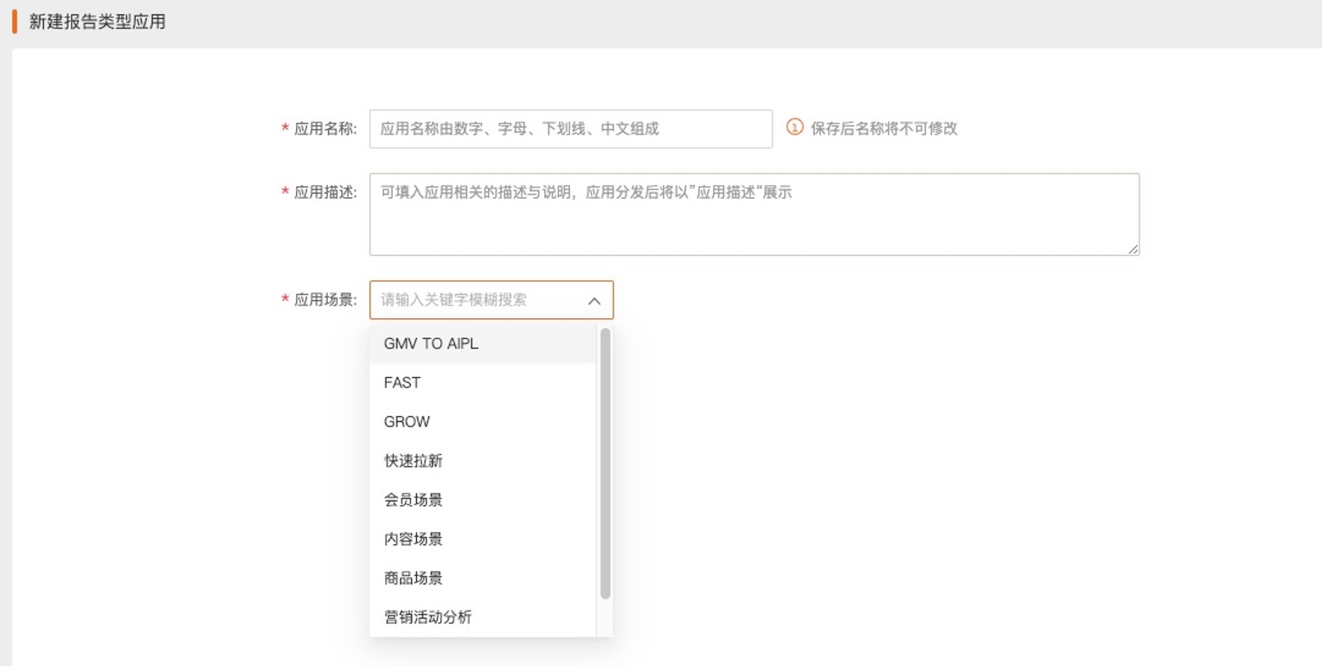
Task: Choose 商品场景 from the list
Action: pos(483,578)
